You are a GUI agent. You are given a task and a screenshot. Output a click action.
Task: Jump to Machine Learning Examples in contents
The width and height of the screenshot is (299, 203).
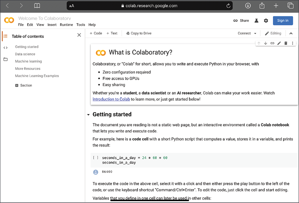click(37, 76)
